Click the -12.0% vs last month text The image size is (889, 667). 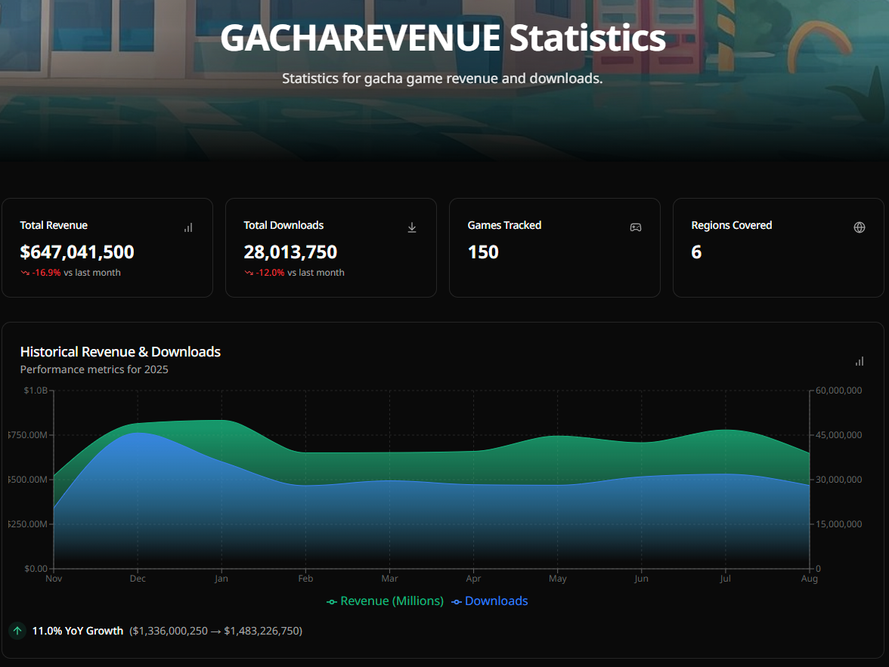[x=300, y=273]
